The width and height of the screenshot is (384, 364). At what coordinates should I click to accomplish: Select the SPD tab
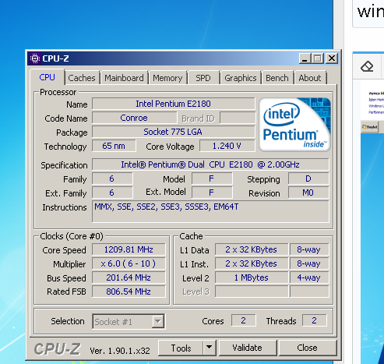coord(203,78)
